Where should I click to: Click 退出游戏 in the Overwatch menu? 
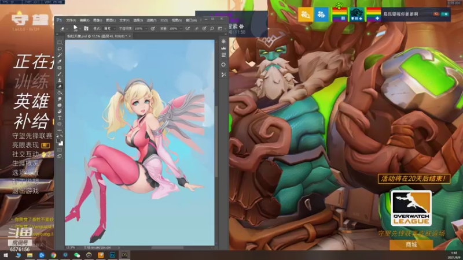[x=25, y=191]
